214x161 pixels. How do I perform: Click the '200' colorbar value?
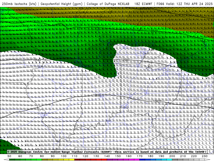pyautogui.click(x=172, y=156)
